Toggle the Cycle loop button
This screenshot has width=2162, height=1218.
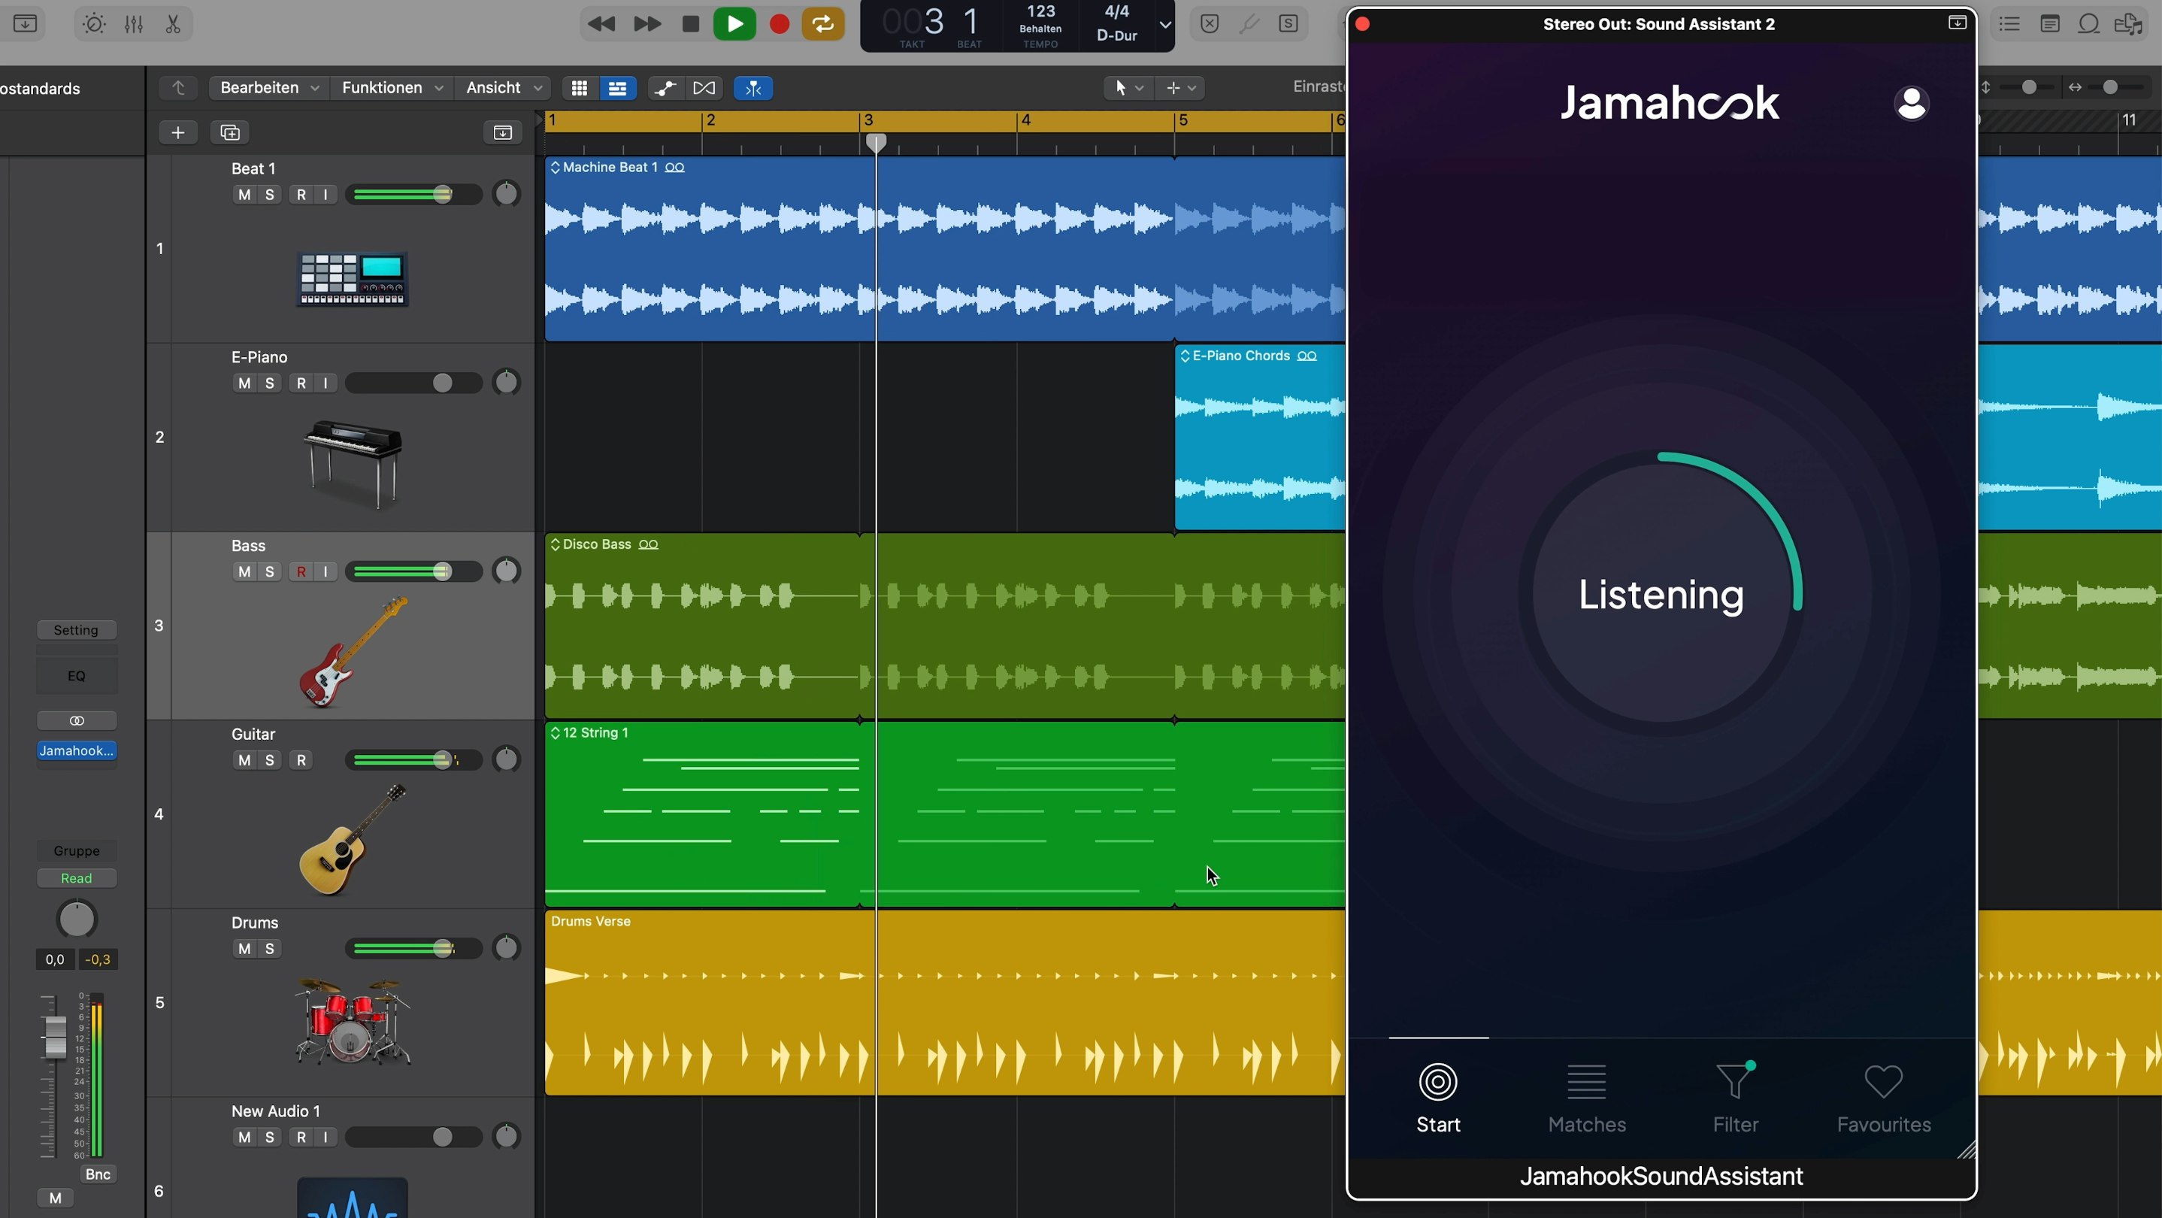coord(822,23)
